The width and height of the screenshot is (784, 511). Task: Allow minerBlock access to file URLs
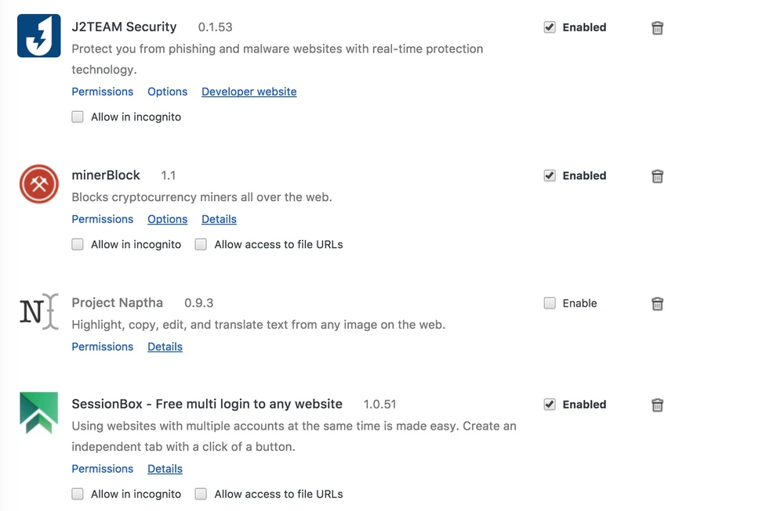tap(201, 244)
